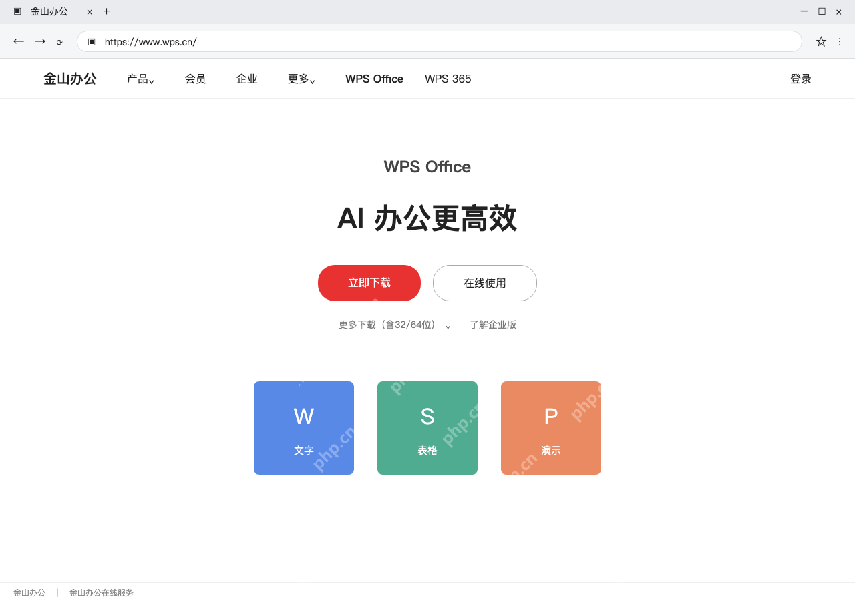Reload the page with the refresh icon
Image resolution: width=855 pixels, height=601 pixels.
(59, 42)
